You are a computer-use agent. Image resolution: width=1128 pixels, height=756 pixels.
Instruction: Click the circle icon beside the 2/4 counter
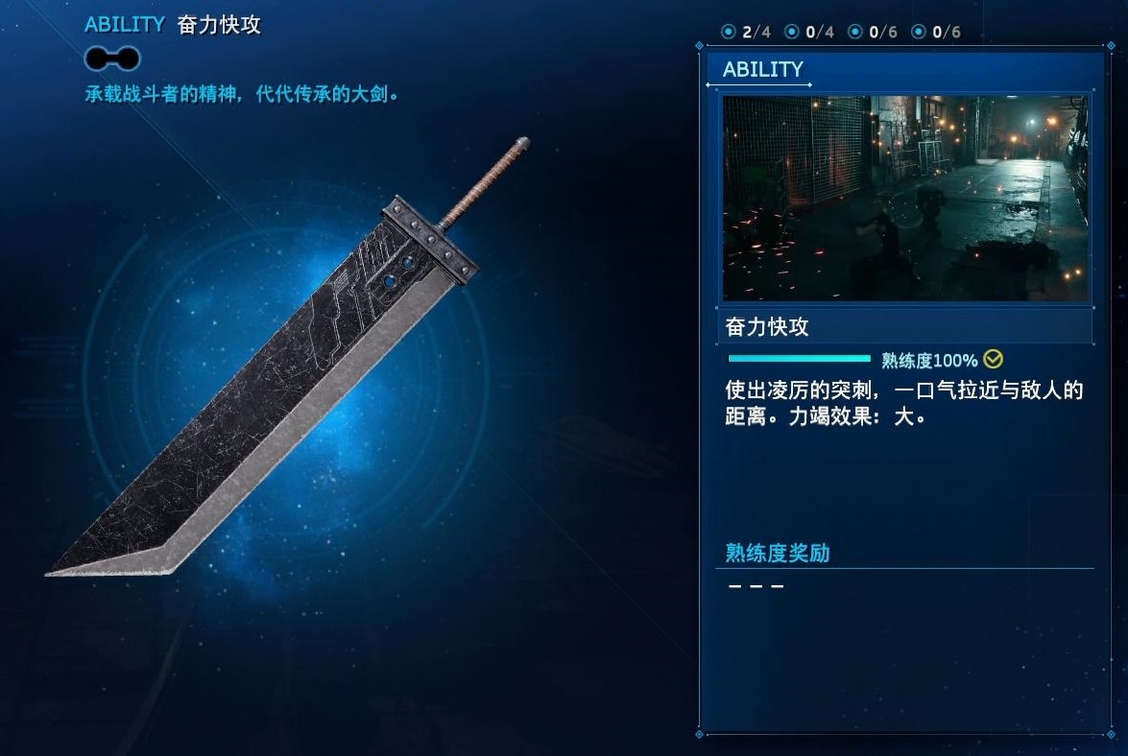point(728,32)
